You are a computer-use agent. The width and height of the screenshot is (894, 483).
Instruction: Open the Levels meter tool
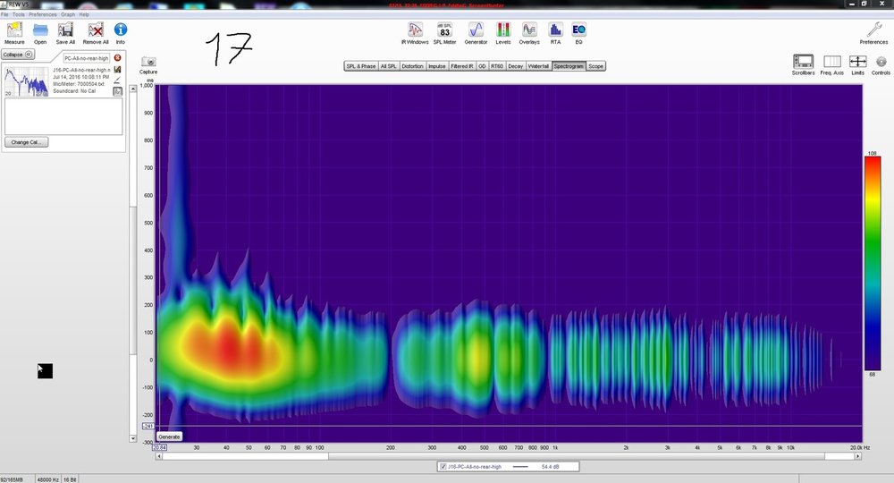(502, 30)
